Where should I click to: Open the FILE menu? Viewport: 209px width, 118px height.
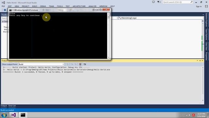pos(3,6)
